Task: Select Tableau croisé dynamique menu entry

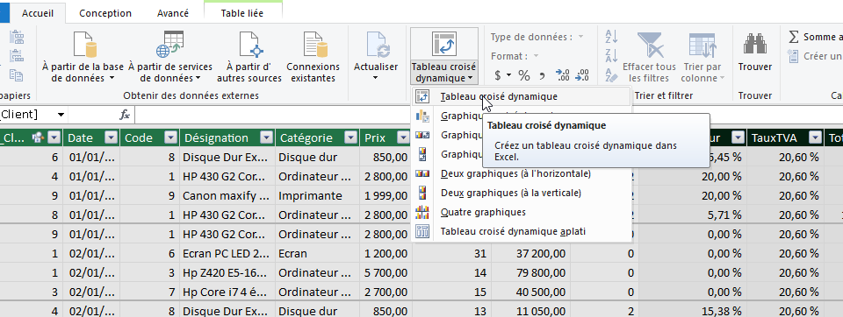Action: point(499,96)
